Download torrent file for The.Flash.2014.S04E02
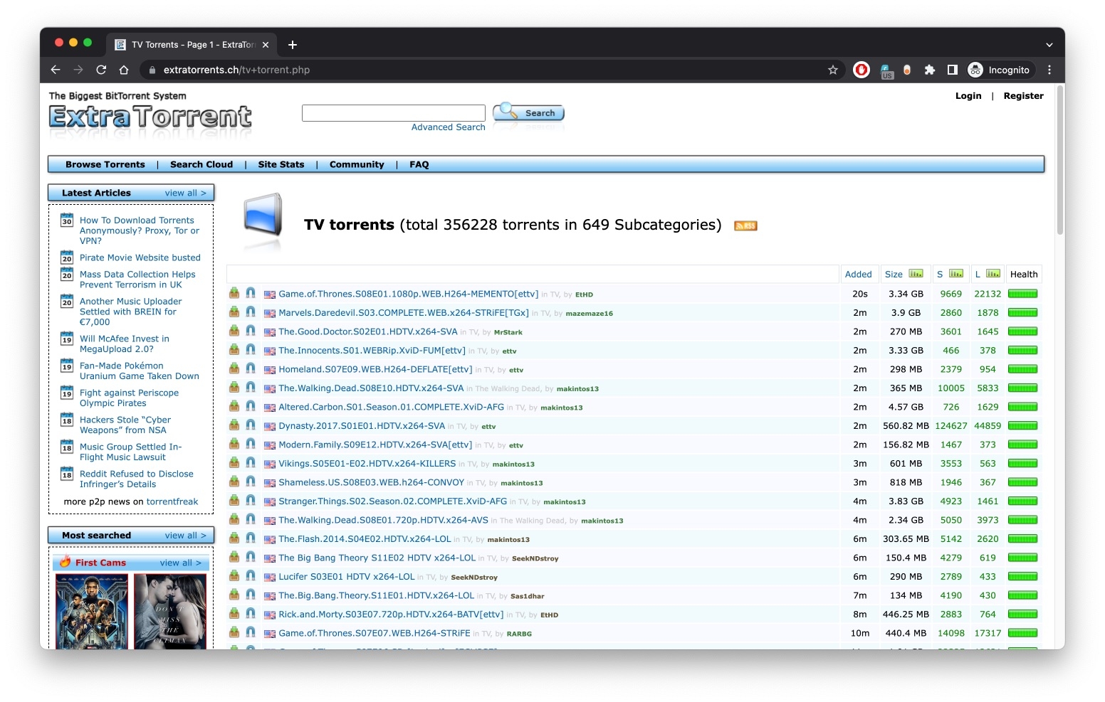Image resolution: width=1105 pixels, height=702 pixels. [x=234, y=538]
